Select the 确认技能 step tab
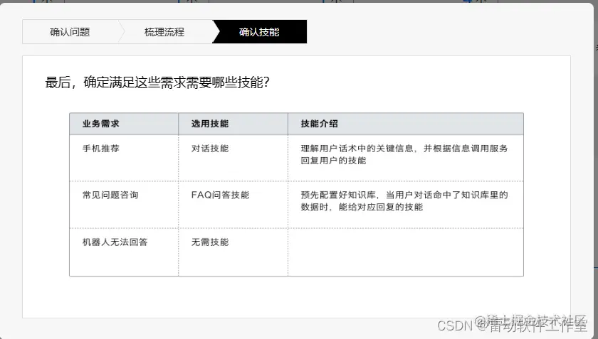 [259, 32]
